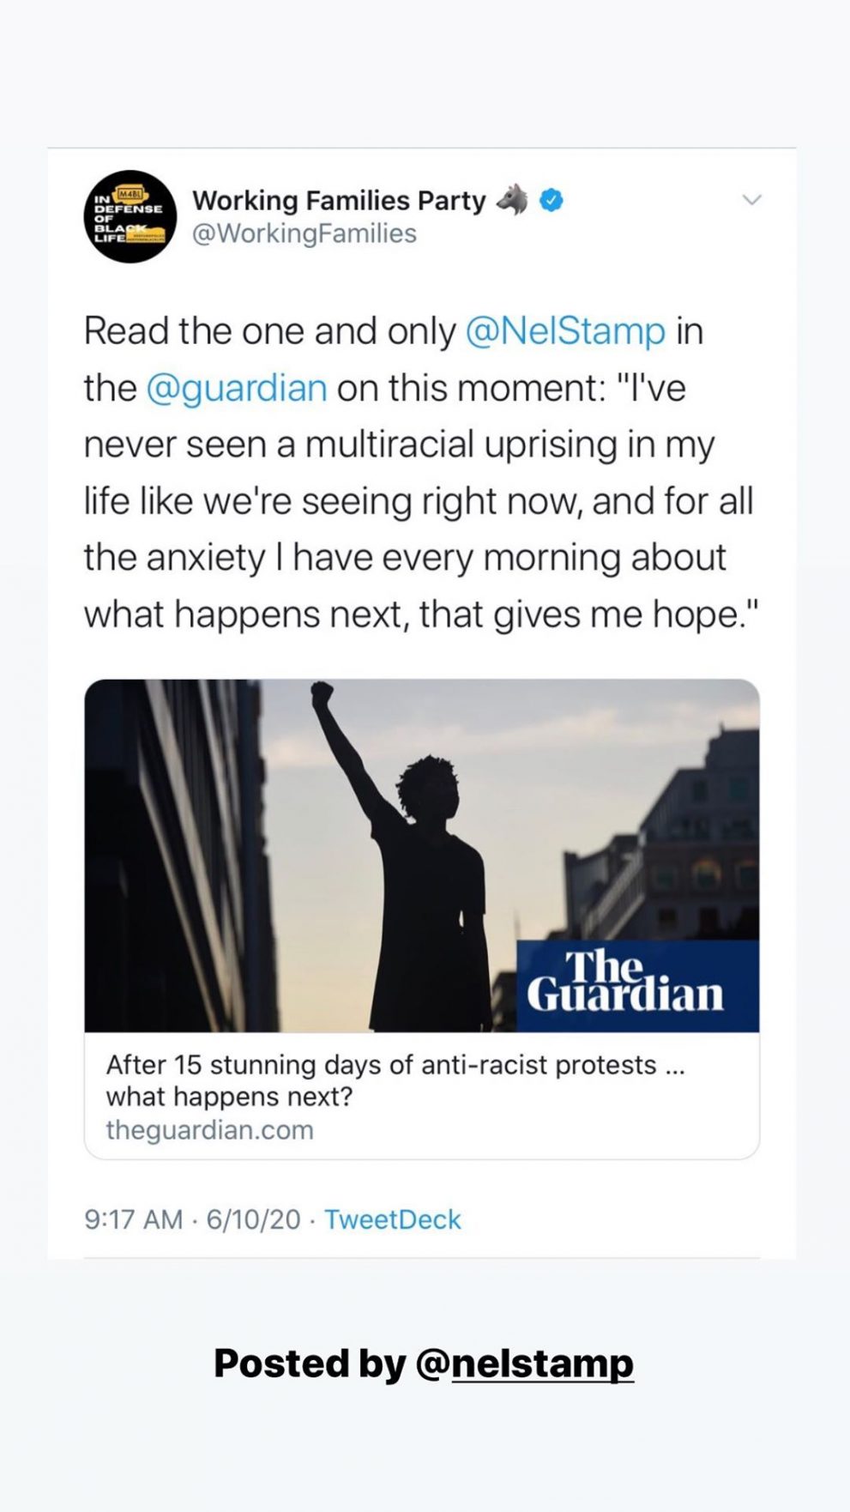Open the Working Families Party profile avatar
The width and height of the screenshot is (850, 1512).
[130, 216]
